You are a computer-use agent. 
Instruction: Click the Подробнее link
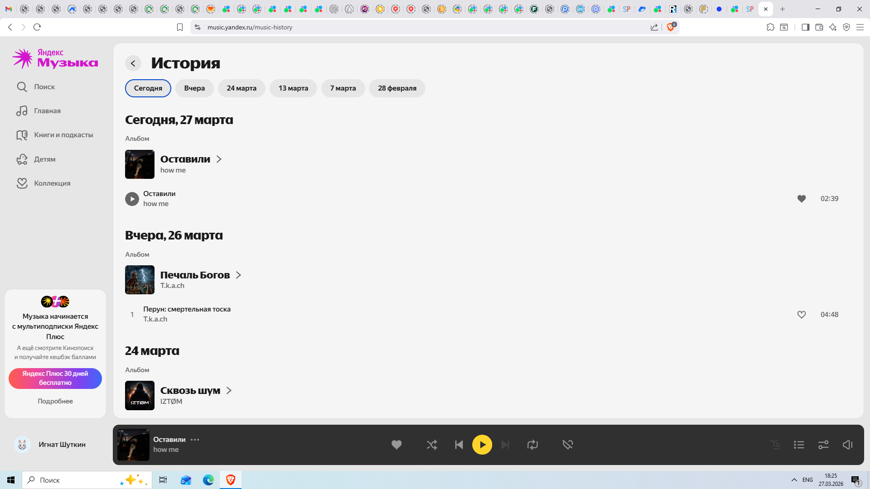(x=55, y=401)
